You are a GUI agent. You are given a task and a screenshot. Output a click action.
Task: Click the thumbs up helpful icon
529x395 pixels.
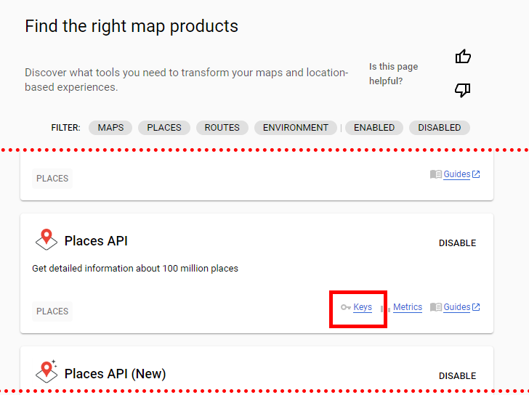coord(463,57)
